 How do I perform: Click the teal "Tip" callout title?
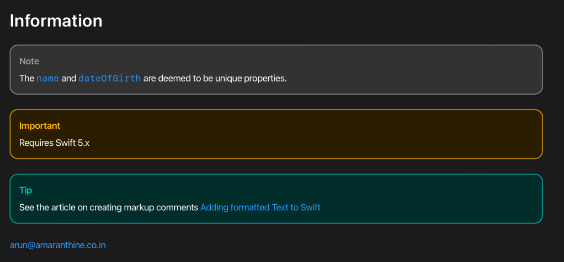tap(25, 190)
